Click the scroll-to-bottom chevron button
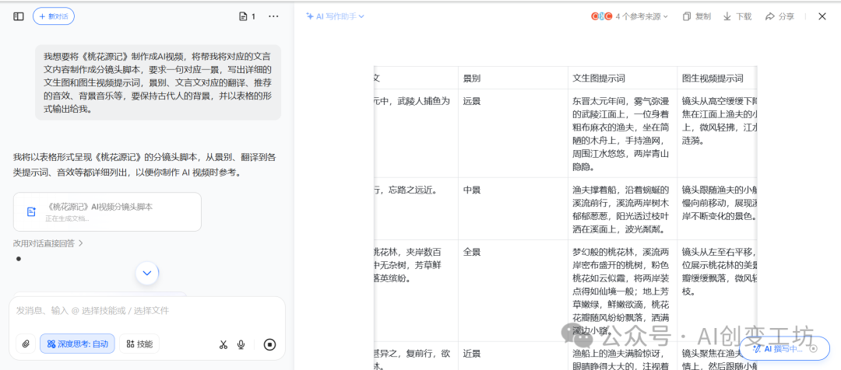 pos(147,273)
